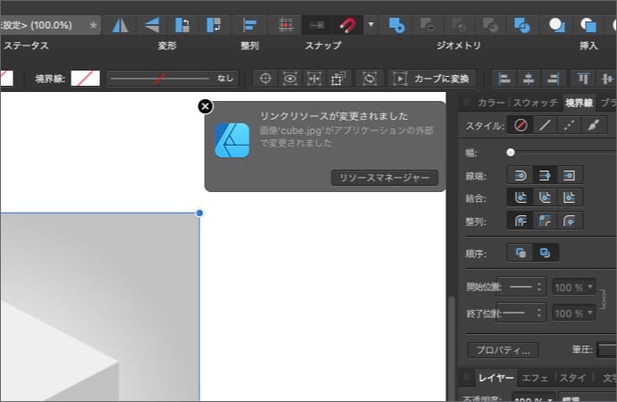Viewport: 617px width, 402px height.
Task: Click the 幅 width slider handle
Action: pos(511,153)
